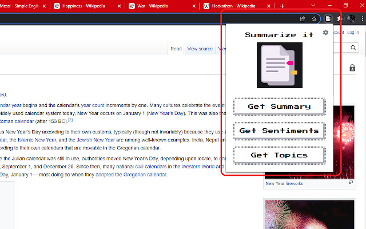Follow the civil calendars link
Image resolution: width=366 pixels, height=229 pixels.
click(x=151, y=167)
